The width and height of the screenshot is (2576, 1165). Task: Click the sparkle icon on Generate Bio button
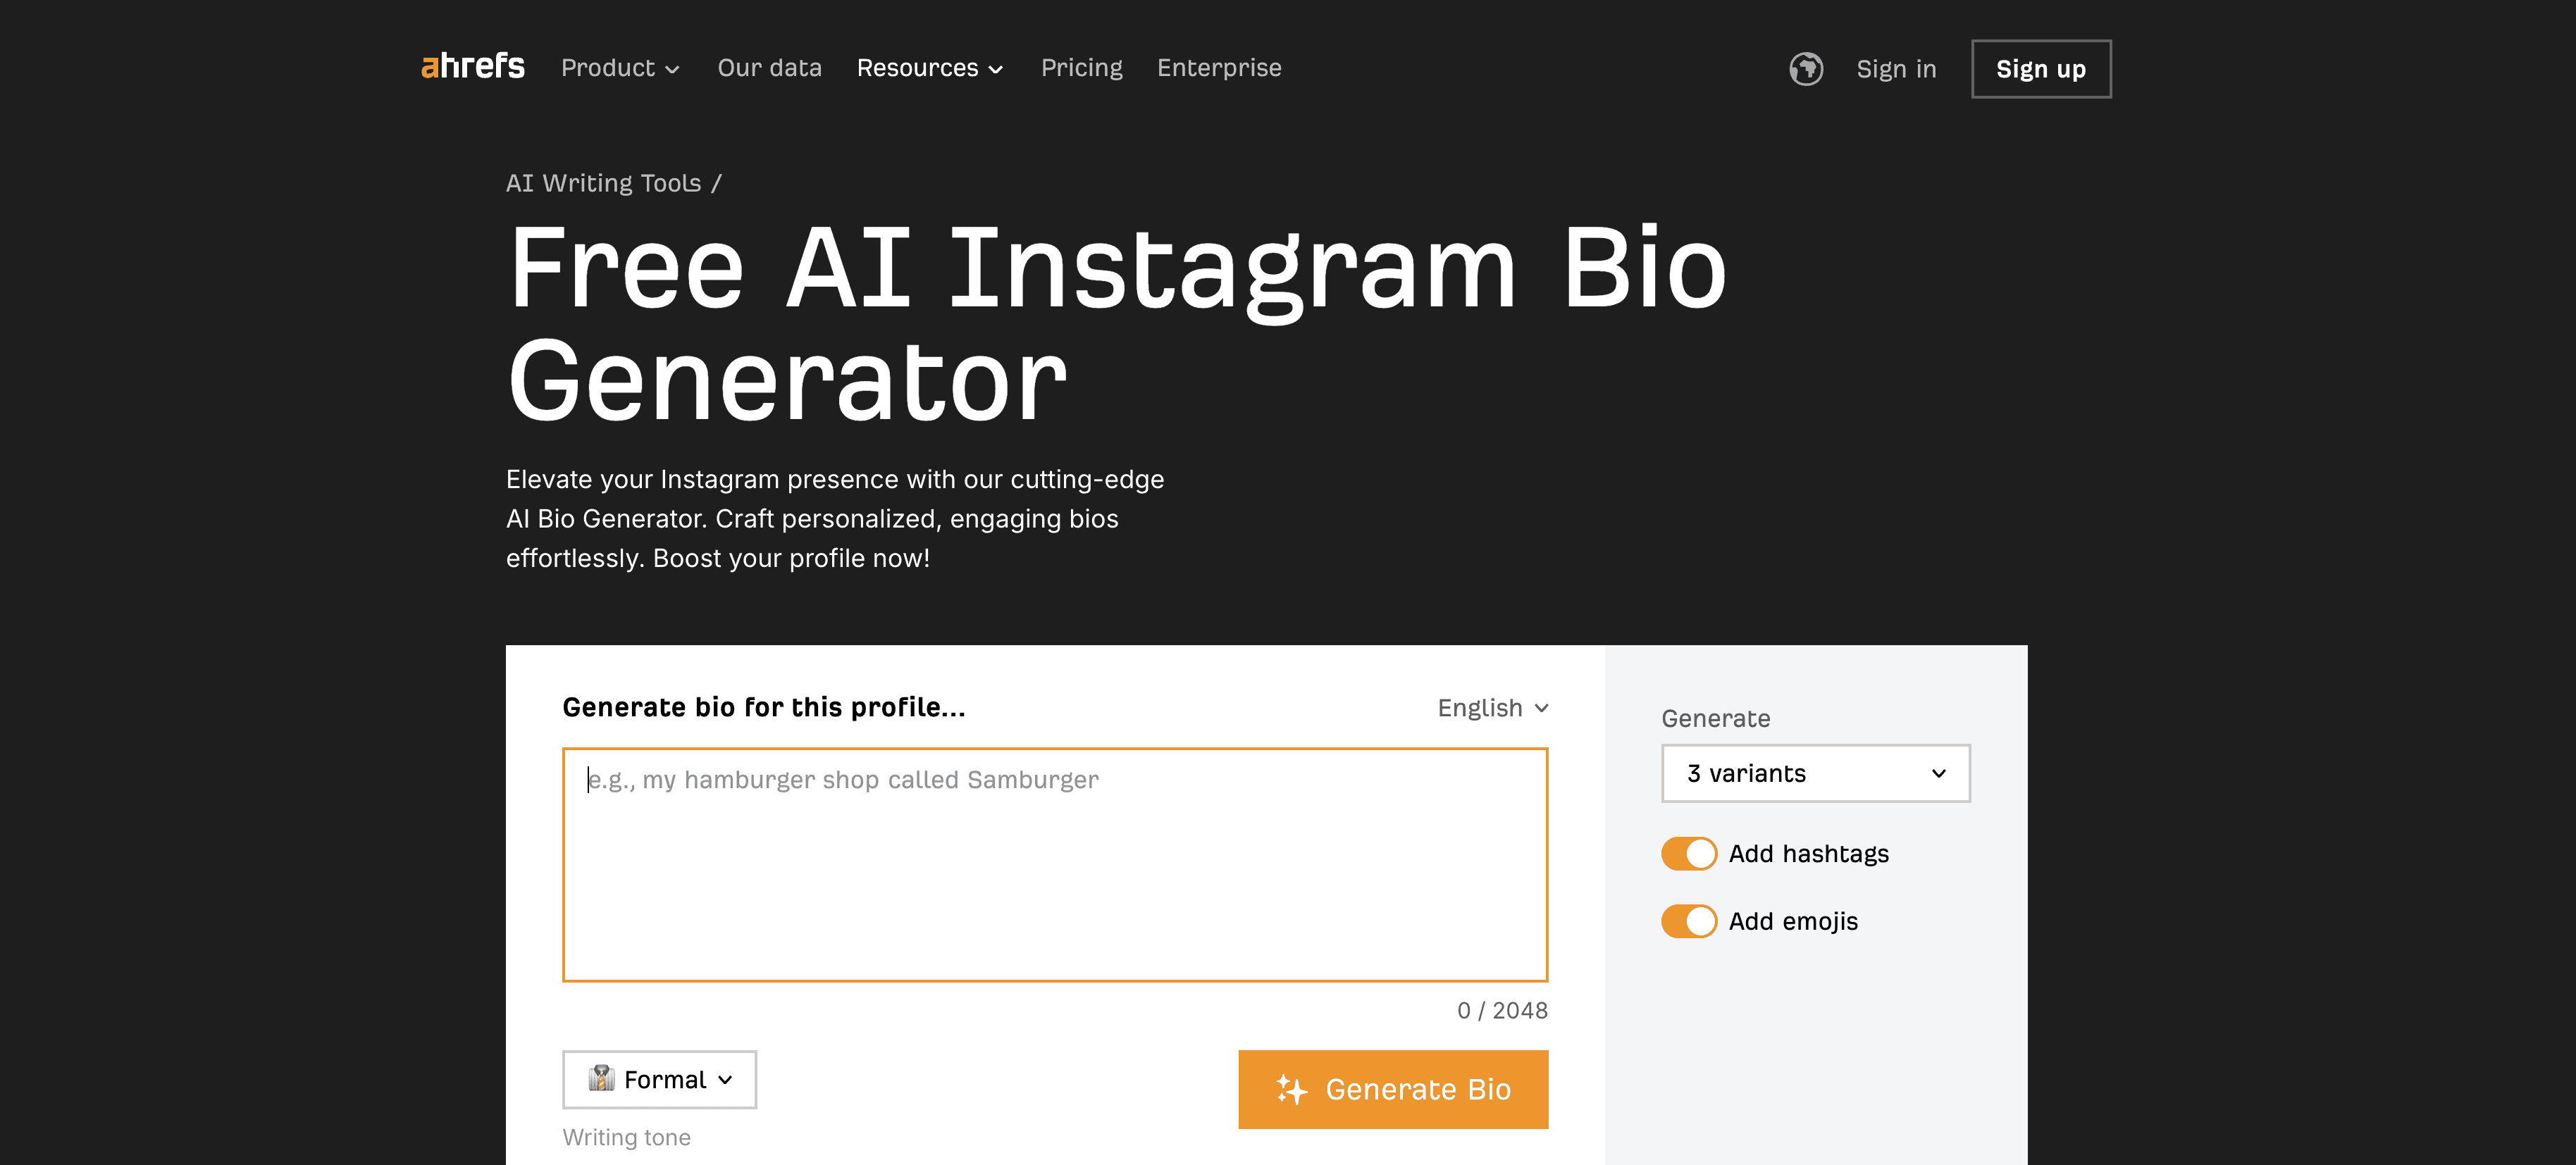(1291, 1090)
